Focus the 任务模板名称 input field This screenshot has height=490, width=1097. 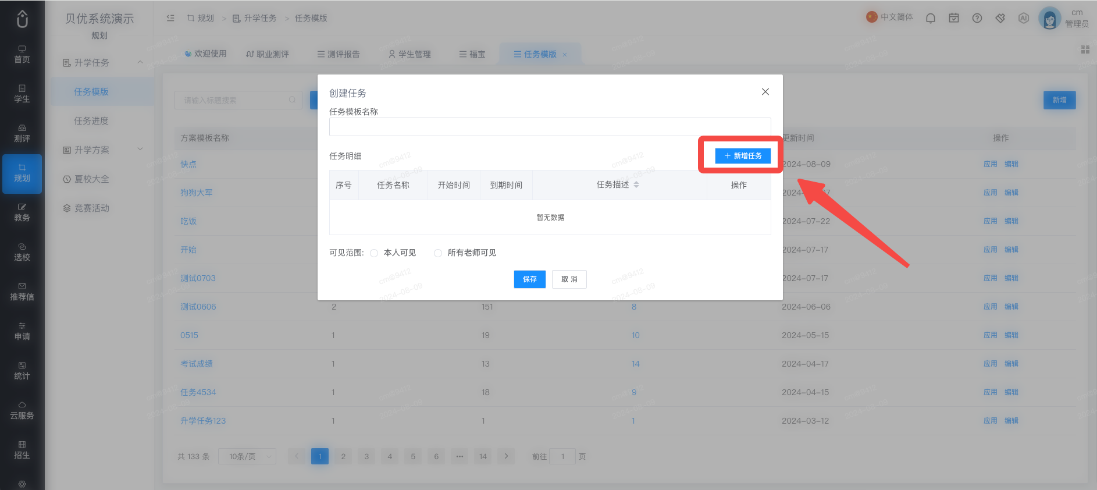550,127
